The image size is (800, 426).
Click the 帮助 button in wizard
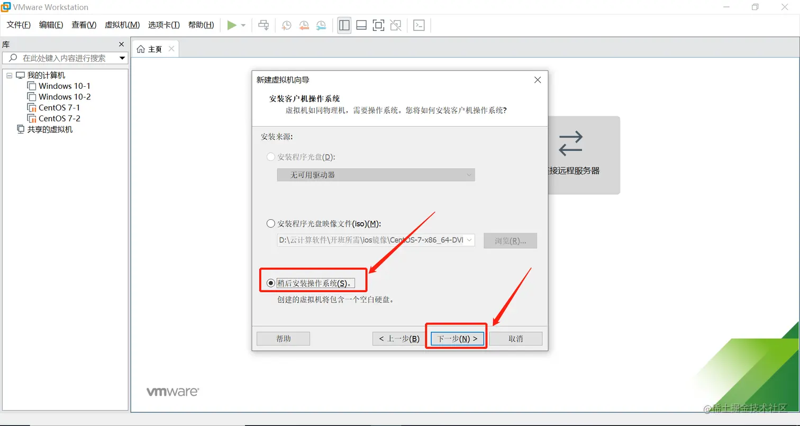click(283, 339)
